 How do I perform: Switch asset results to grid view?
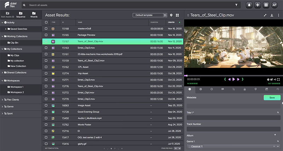(178, 15)
